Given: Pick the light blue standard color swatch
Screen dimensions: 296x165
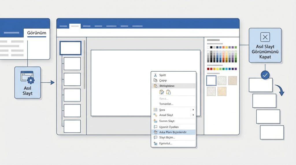Looking at the screenshot, I should pos(227,69).
